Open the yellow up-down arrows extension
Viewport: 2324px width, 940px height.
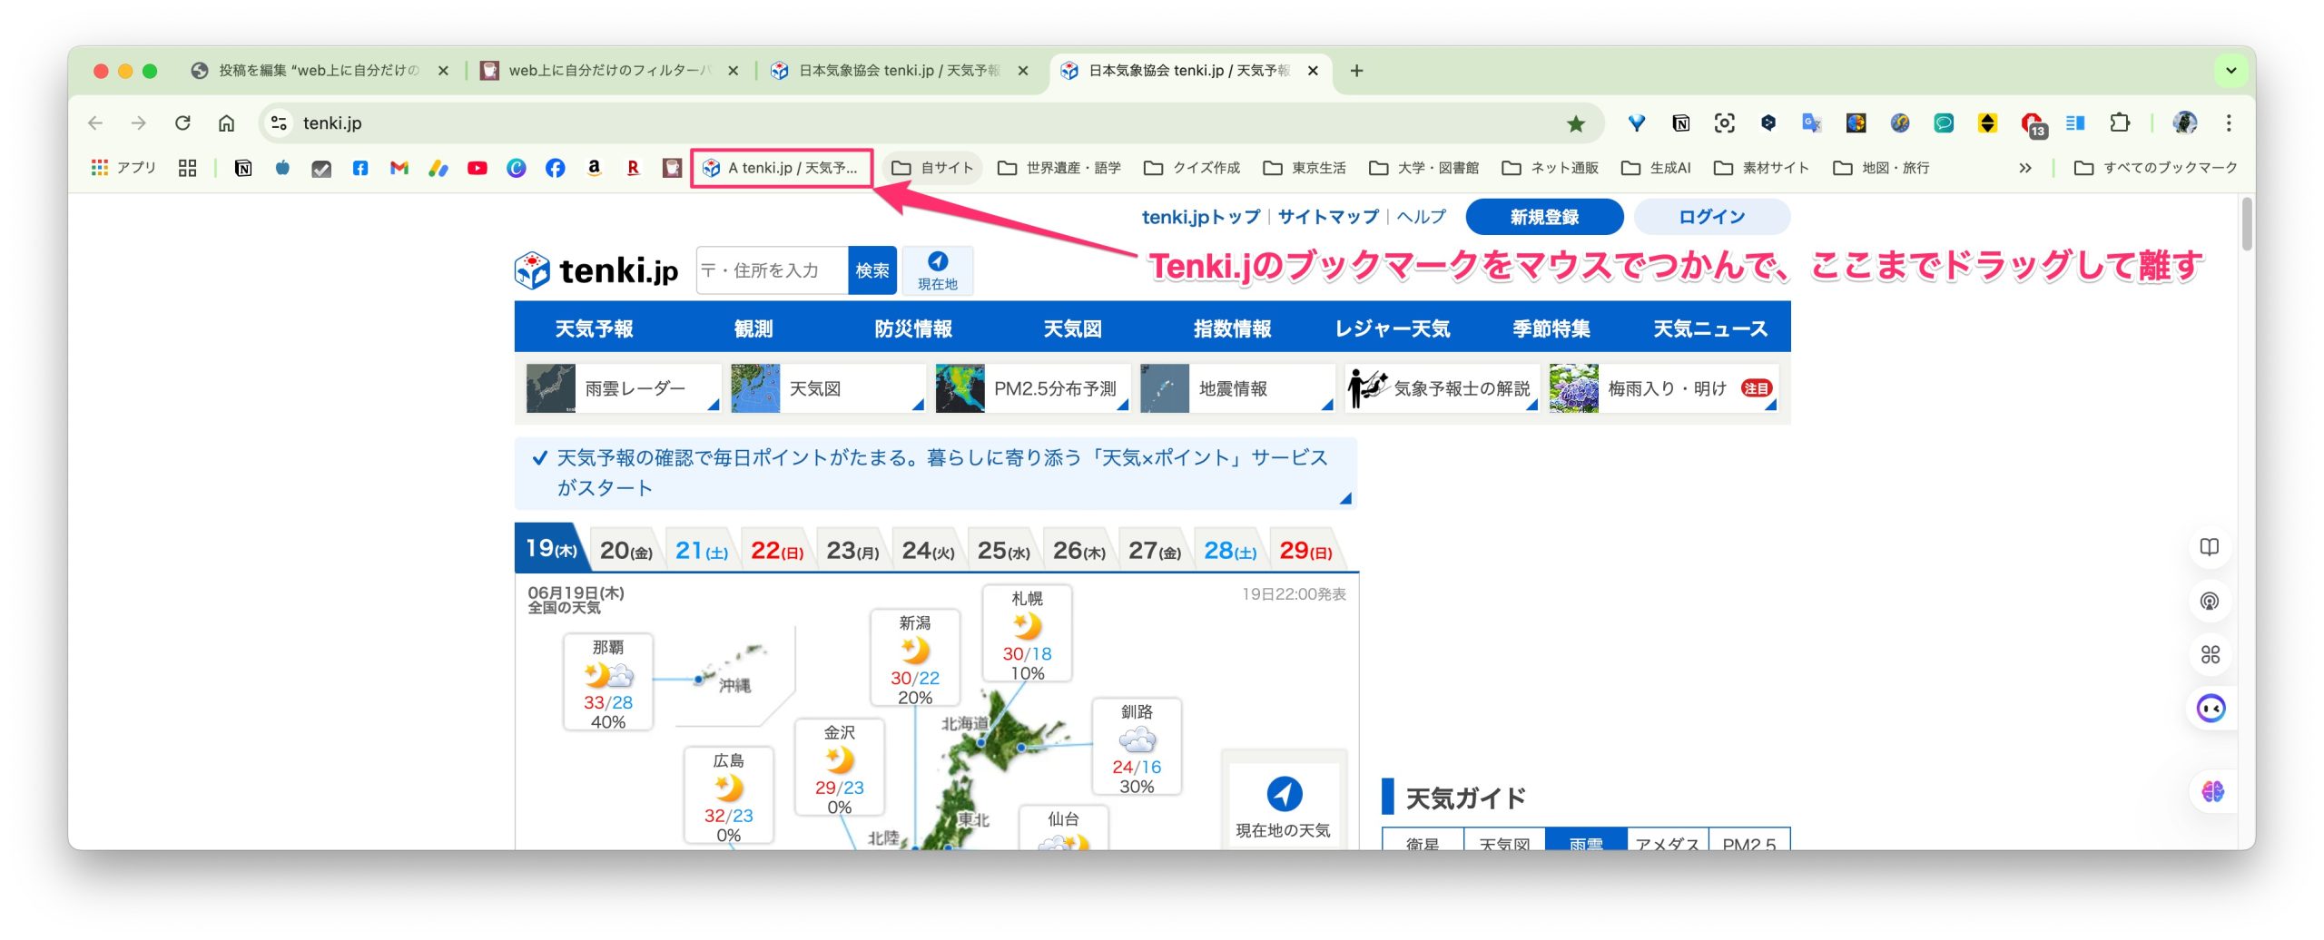point(1988,122)
